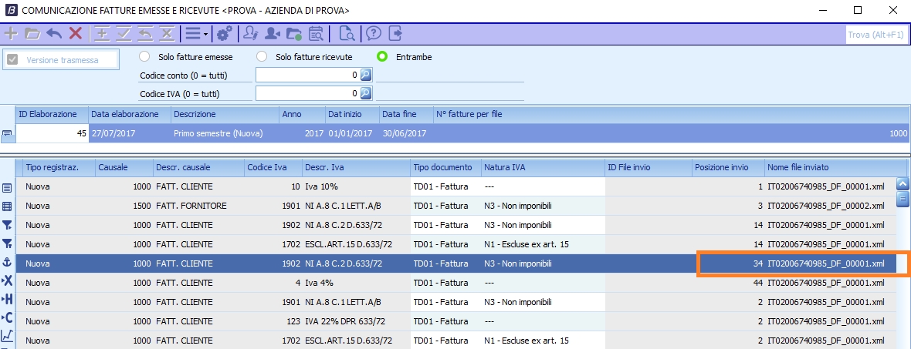Select the FATT. FORNITORE row cell
Screen dimensions: 911x349
198,206
